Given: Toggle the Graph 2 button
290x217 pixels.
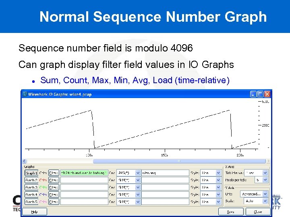Looking at the screenshot, I should pos(31,180).
